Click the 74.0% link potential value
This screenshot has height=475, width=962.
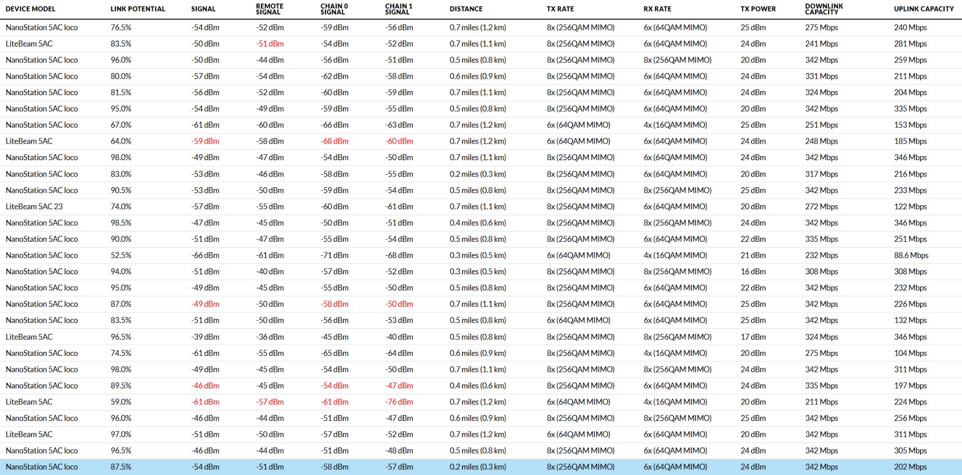121,207
